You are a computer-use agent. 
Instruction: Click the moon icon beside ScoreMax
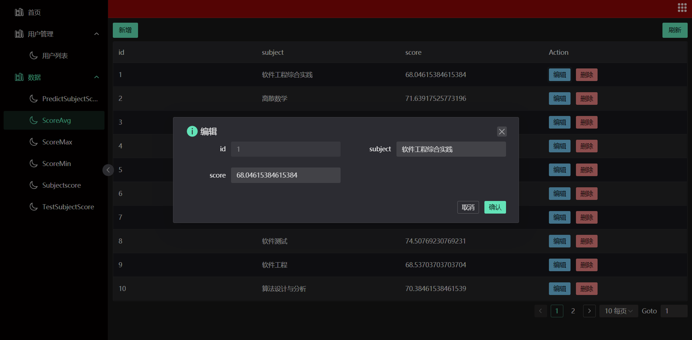pos(34,142)
